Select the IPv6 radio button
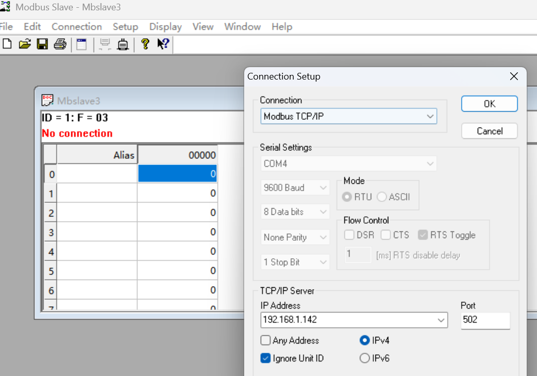 tap(365, 358)
